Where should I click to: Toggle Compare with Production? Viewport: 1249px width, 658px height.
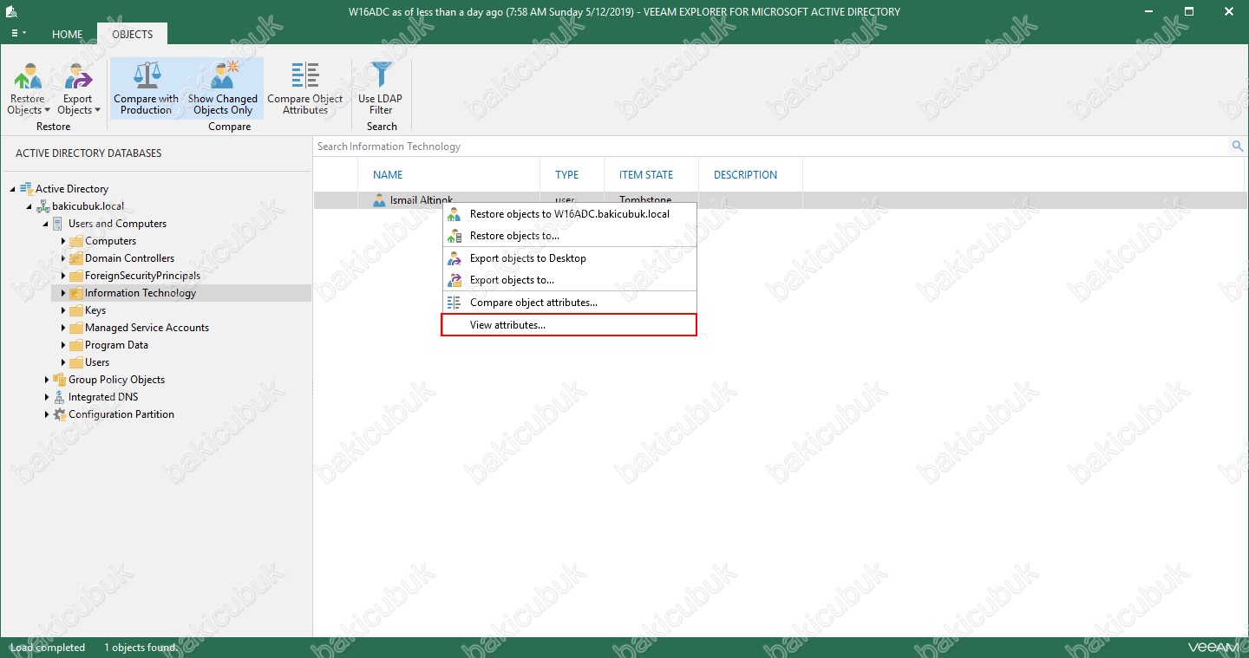point(146,88)
